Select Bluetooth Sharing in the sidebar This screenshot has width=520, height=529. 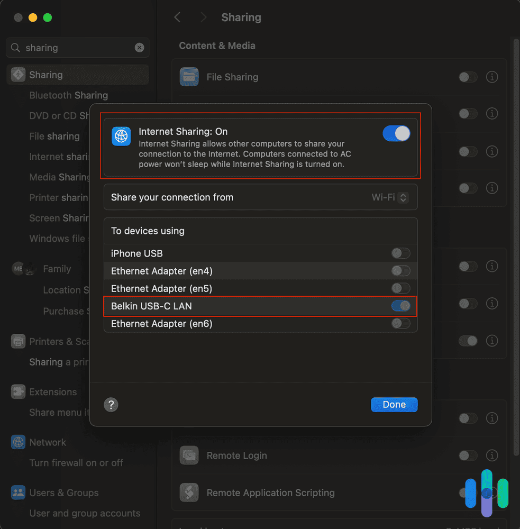(69, 95)
